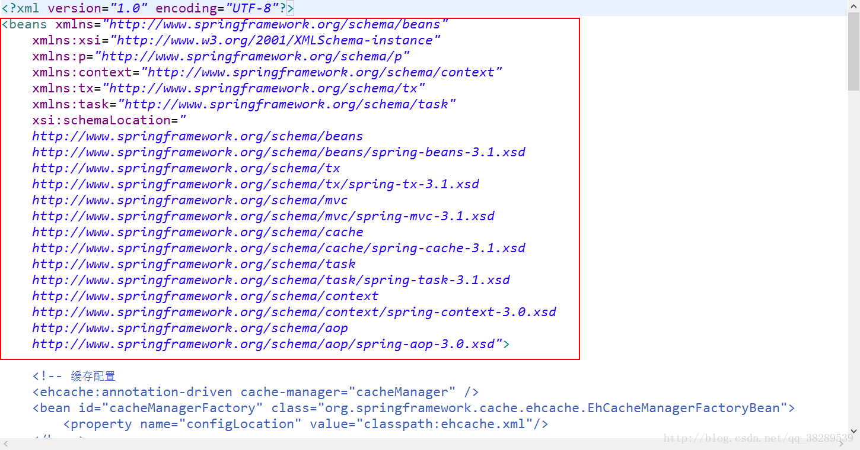Click the vertical scrollbar thumb
Image resolution: width=860 pixels, height=450 pixels.
[853, 52]
